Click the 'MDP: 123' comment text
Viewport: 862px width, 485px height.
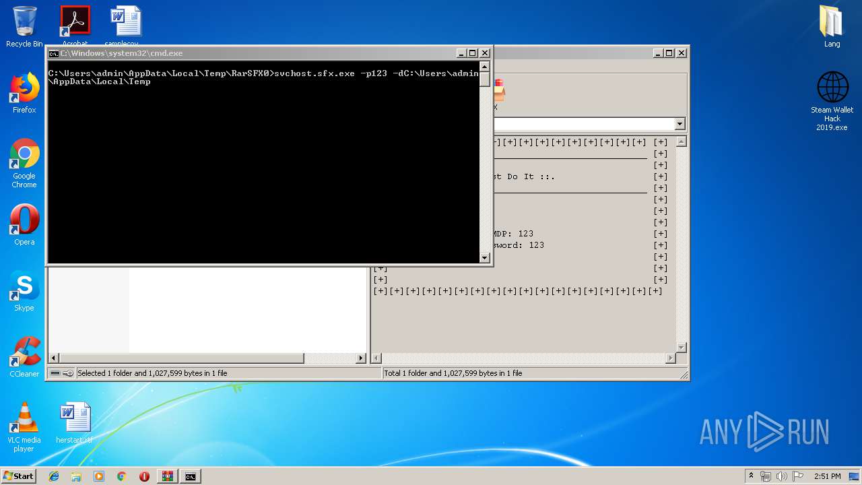point(513,234)
